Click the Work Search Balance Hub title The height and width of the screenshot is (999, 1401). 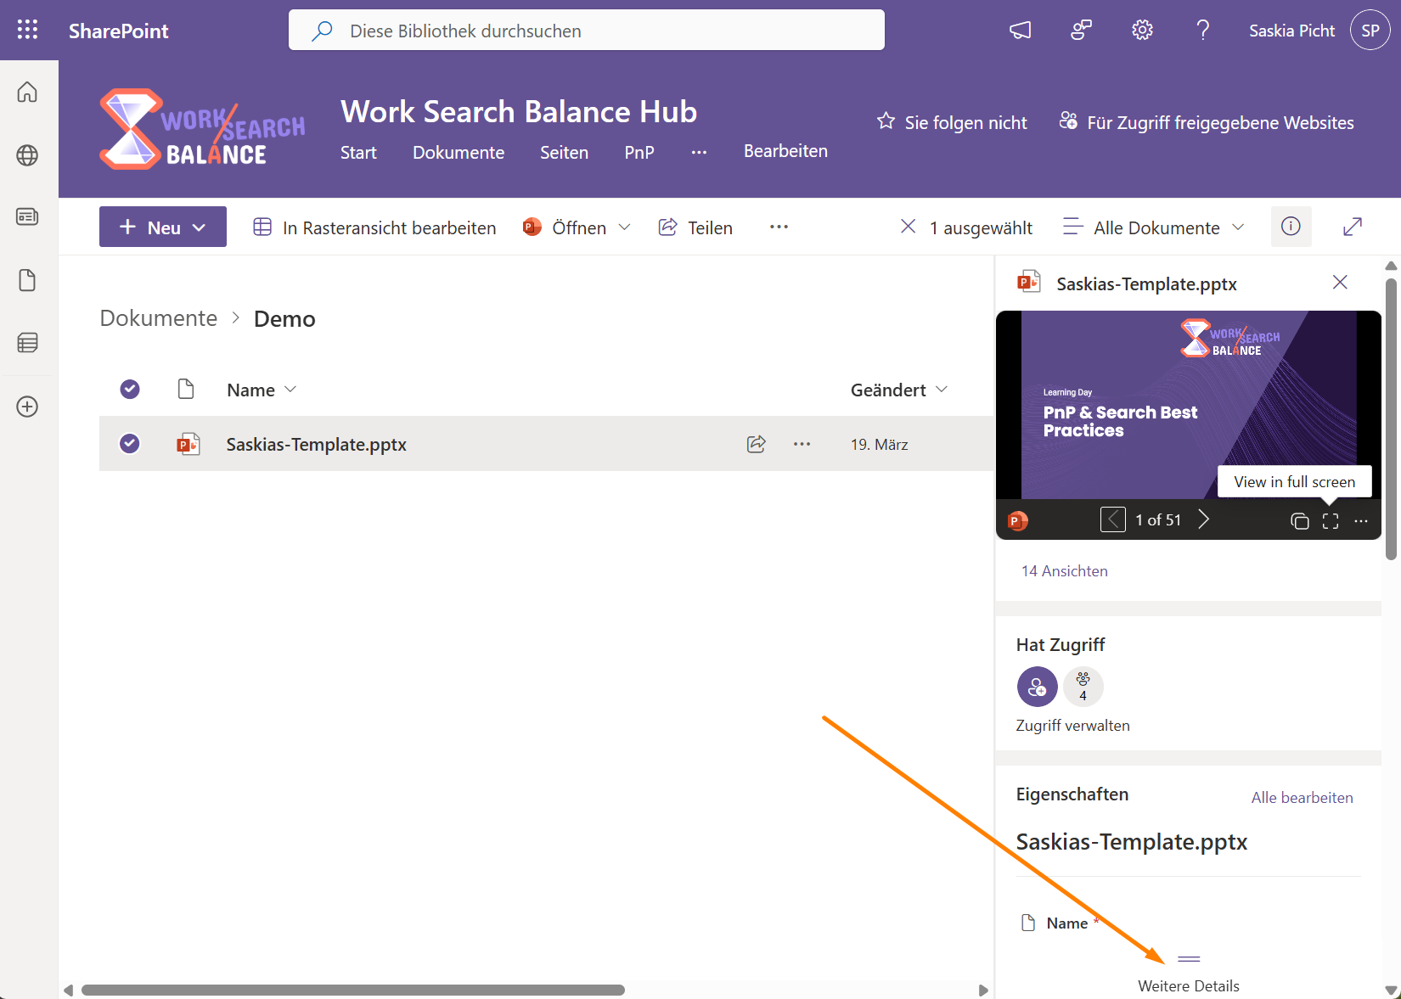coord(519,111)
